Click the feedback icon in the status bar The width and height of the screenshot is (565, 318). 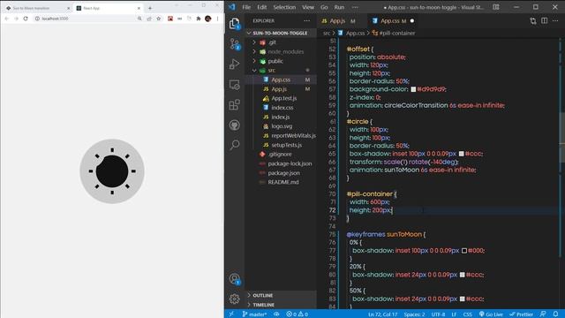pyautogui.click(x=543, y=314)
